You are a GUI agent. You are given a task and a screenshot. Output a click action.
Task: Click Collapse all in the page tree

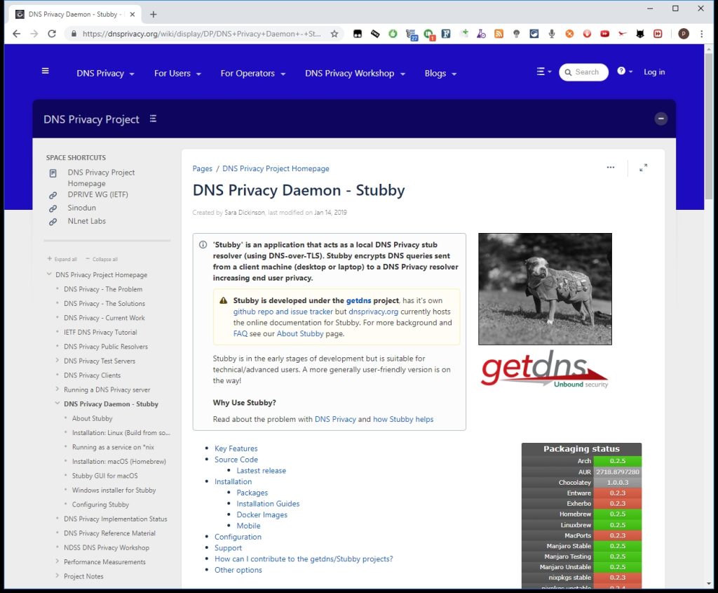click(x=102, y=259)
